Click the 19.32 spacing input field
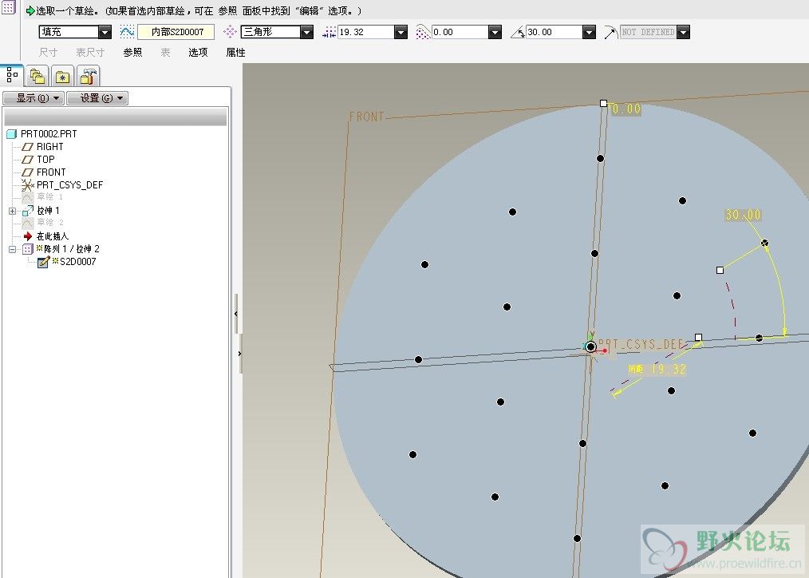The width and height of the screenshot is (809, 578). (365, 32)
